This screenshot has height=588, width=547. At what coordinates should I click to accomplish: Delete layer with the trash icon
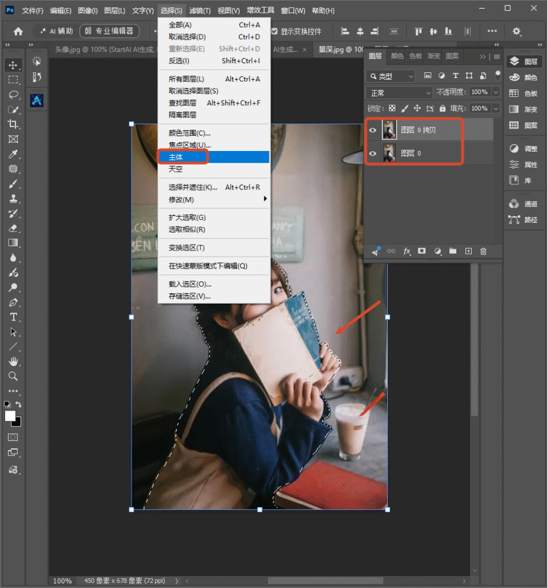click(483, 252)
